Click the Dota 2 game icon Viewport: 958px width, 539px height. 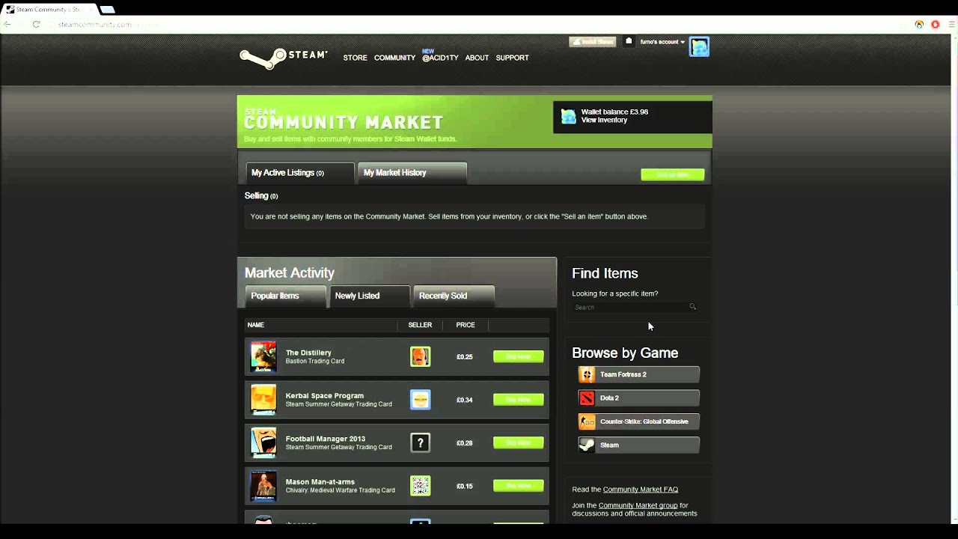click(587, 398)
